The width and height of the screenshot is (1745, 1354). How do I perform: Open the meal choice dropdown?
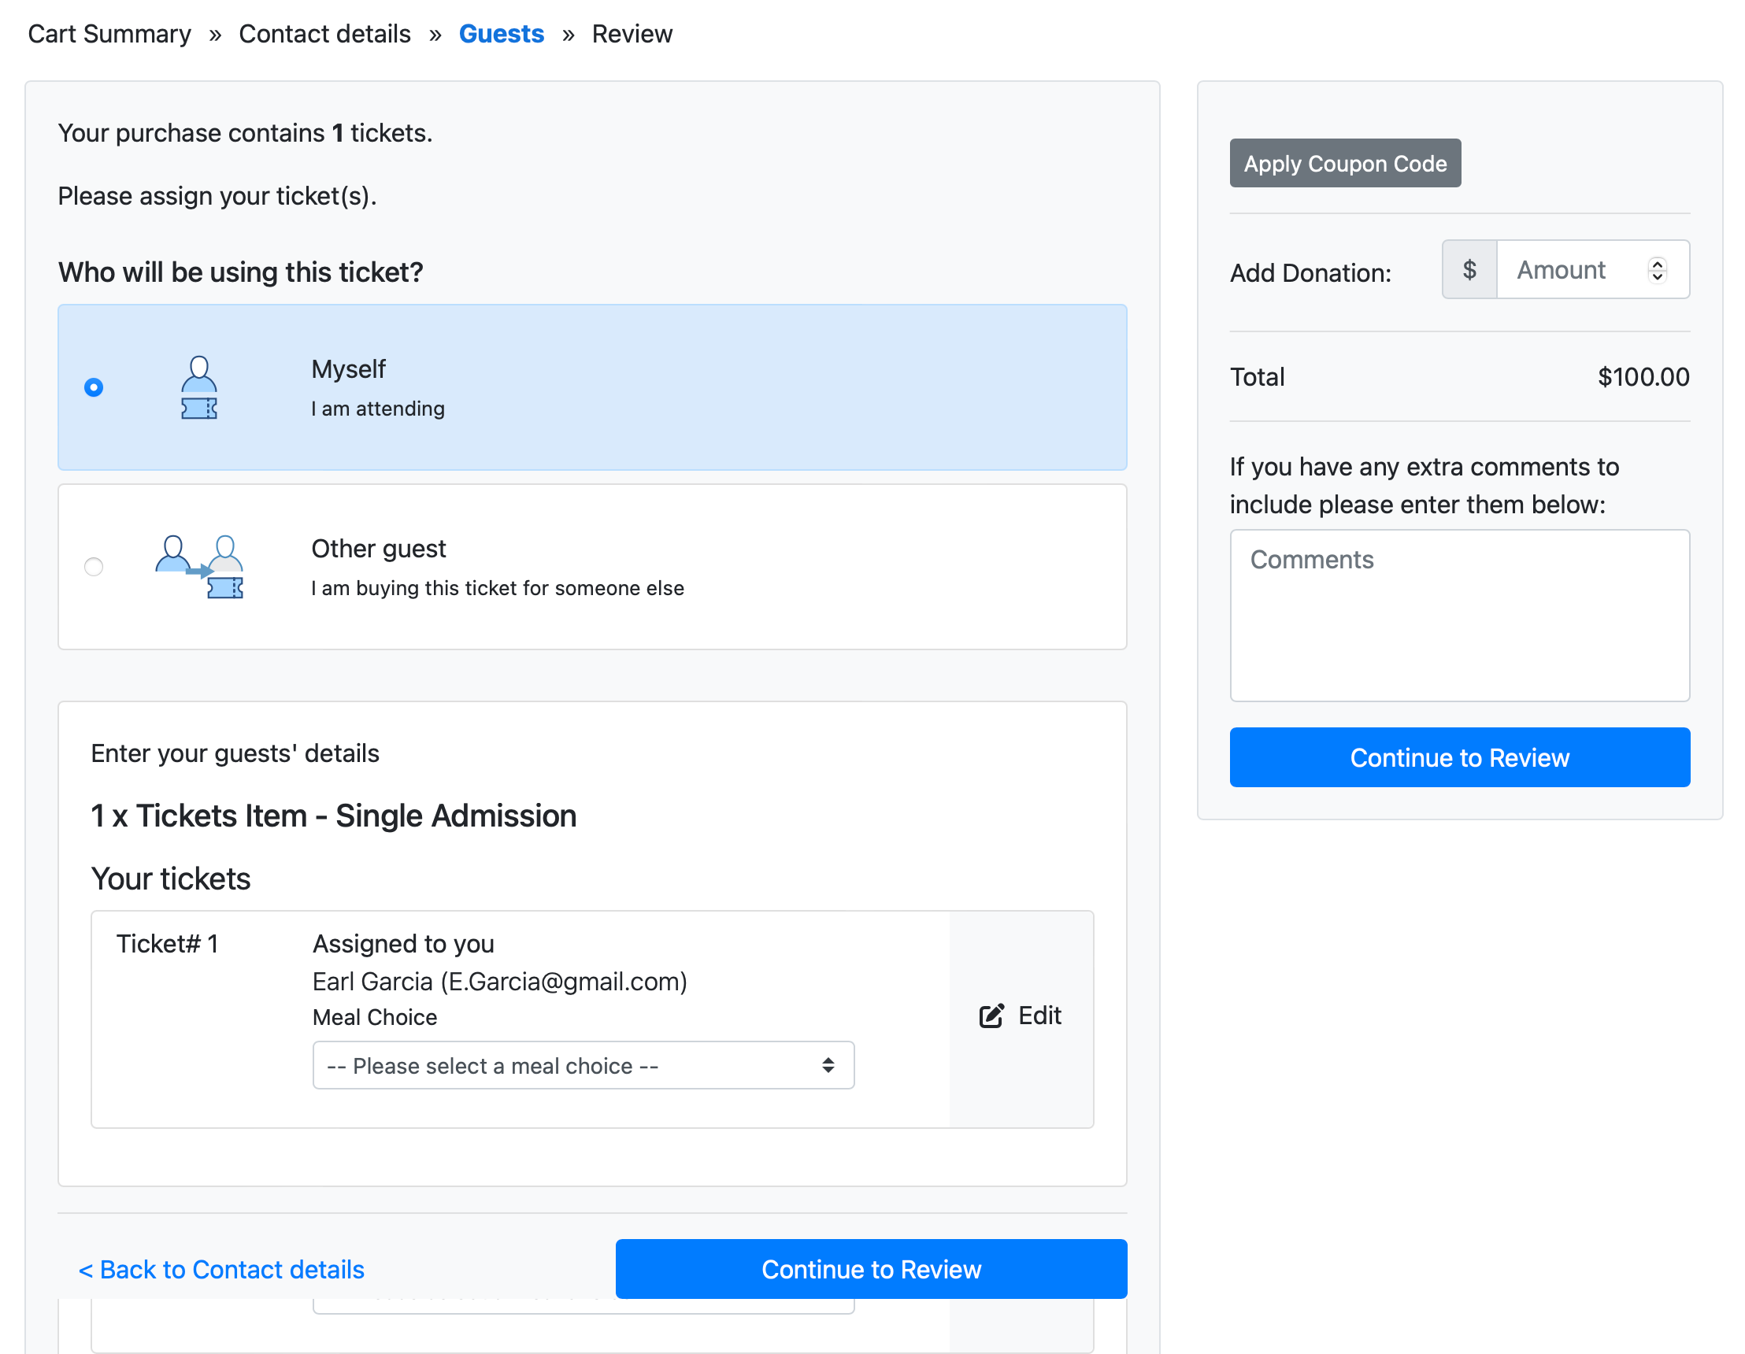pos(583,1065)
